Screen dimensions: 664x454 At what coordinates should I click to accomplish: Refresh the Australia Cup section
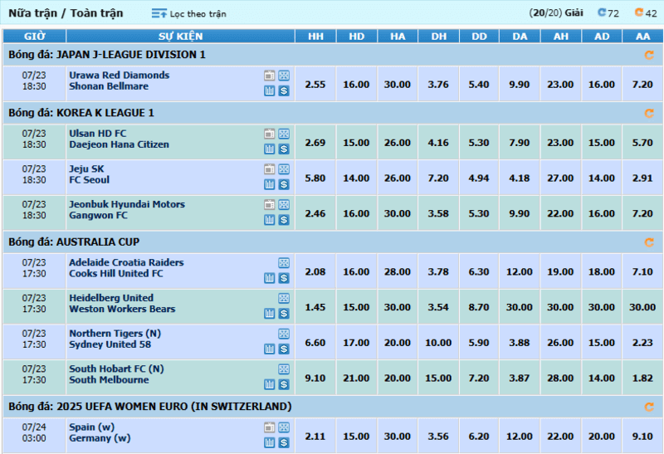pyautogui.click(x=649, y=242)
